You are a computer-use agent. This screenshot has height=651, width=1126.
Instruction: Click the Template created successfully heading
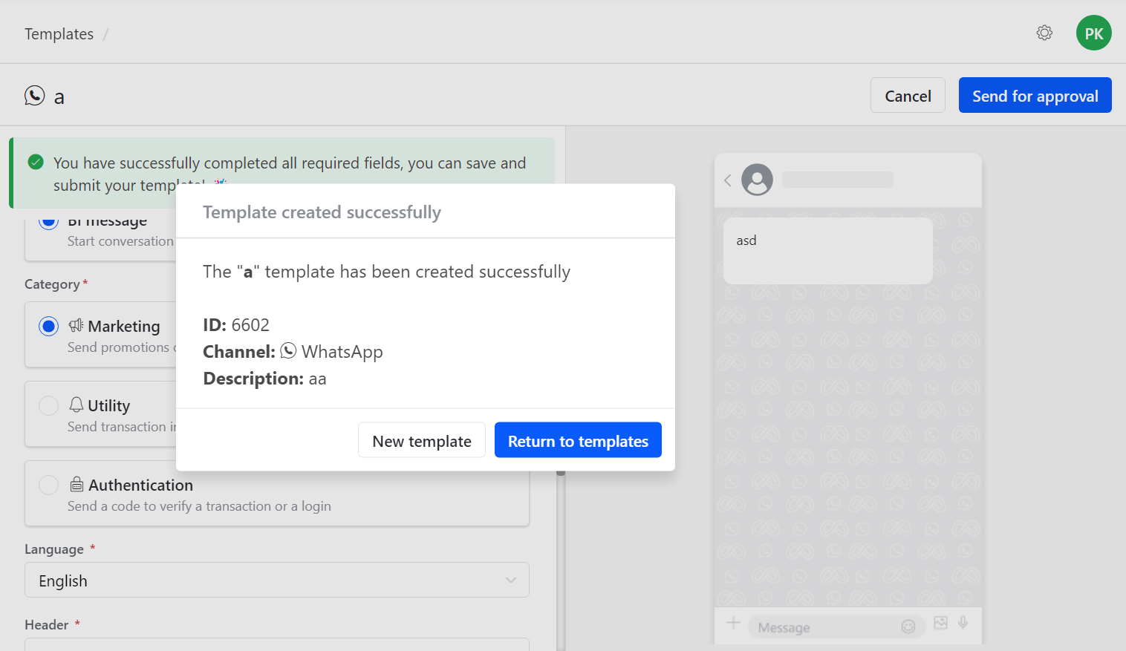click(322, 212)
